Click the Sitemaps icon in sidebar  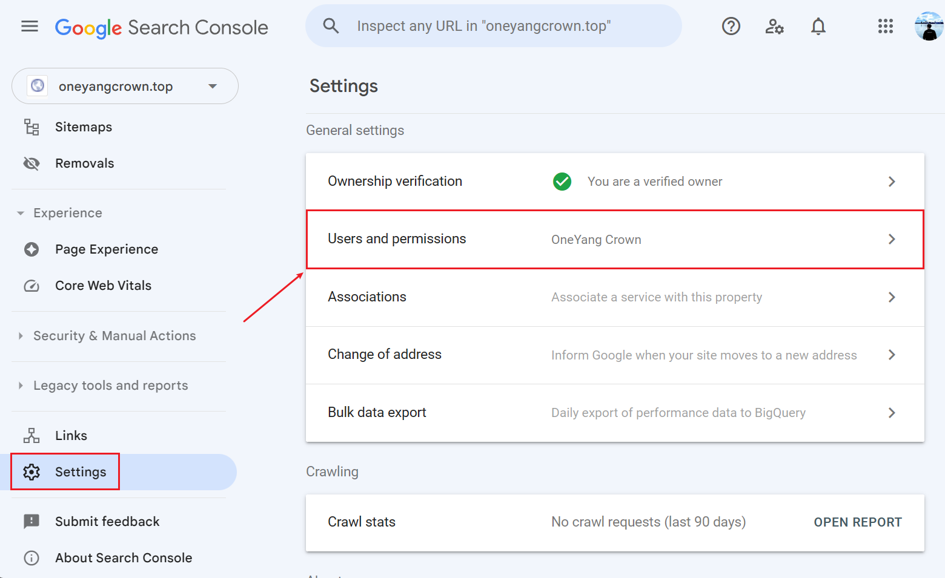coord(31,127)
